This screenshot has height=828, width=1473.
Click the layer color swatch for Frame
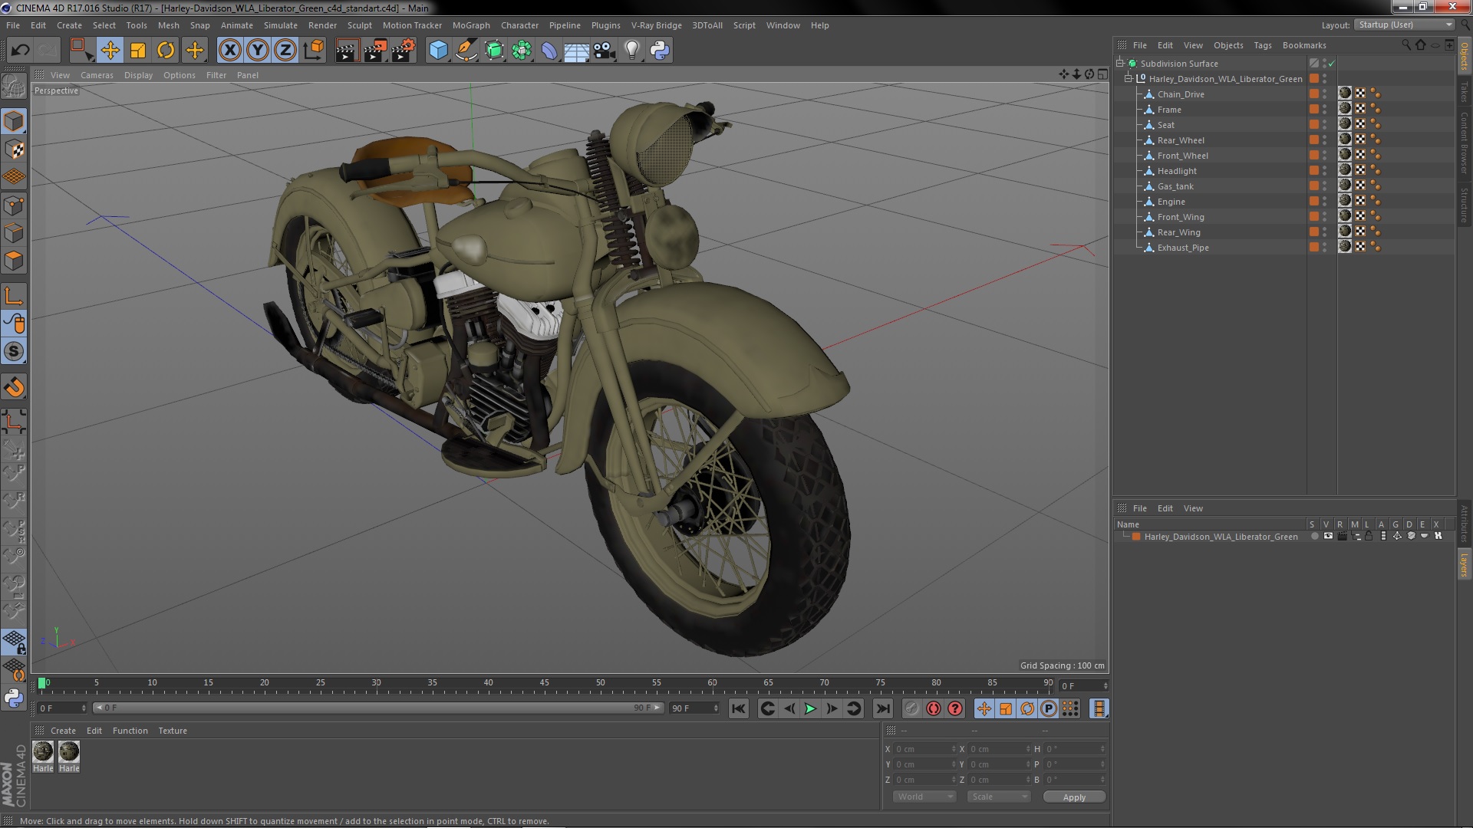(1313, 109)
